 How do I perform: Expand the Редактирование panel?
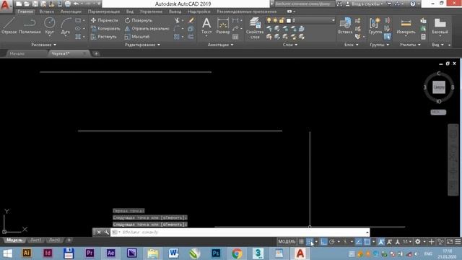(143, 45)
